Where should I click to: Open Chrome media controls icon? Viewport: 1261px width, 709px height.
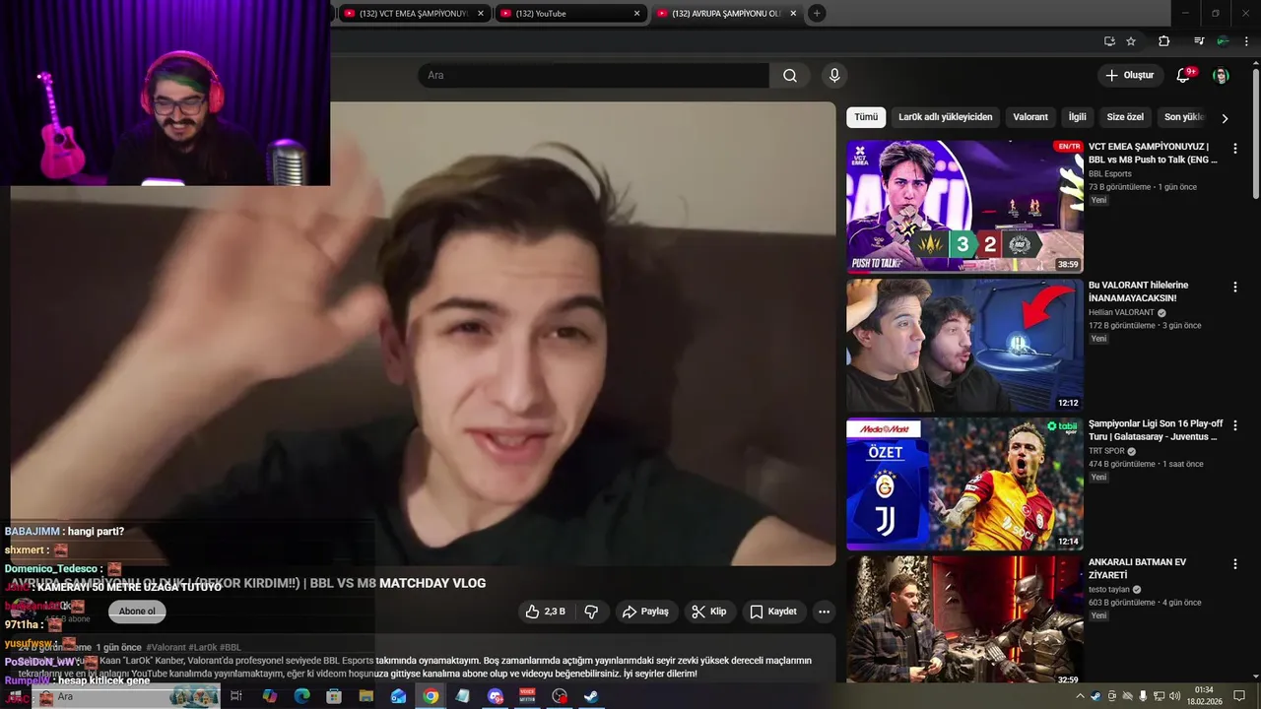click(x=1198, y=41)
